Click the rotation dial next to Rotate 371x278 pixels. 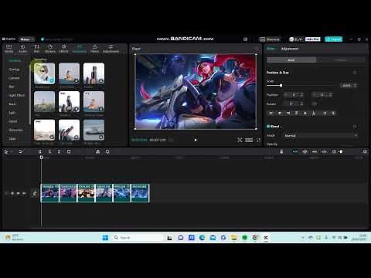tap(314, 103)
